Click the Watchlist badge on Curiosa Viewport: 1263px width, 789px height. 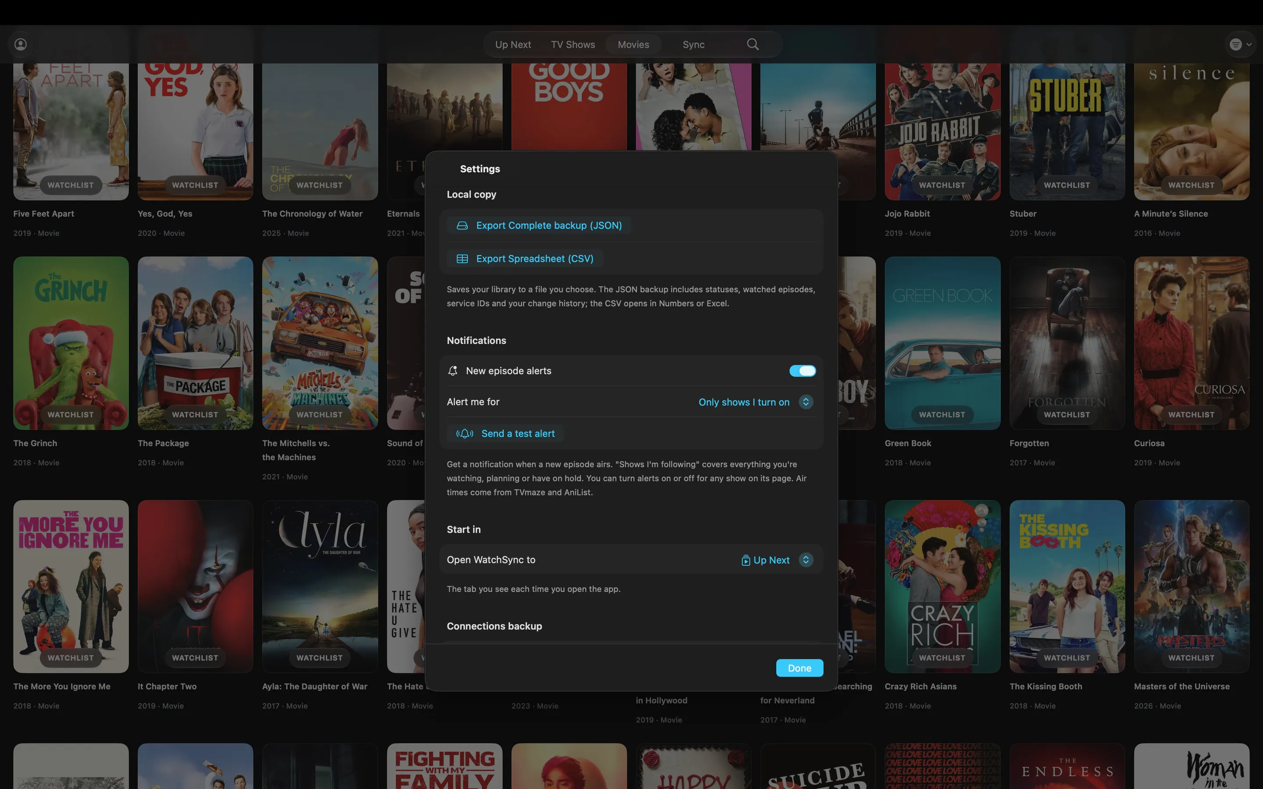[x=1191, y=415]
